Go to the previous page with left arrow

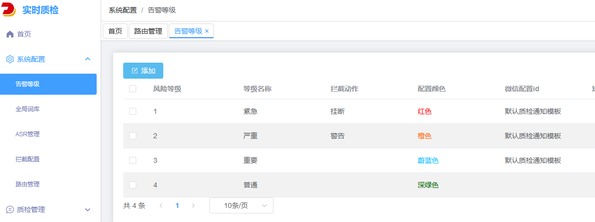[161, 205]
